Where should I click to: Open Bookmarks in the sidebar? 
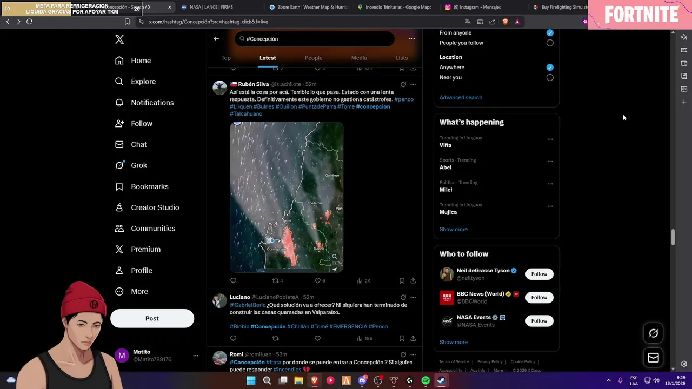tap(142, 186)
